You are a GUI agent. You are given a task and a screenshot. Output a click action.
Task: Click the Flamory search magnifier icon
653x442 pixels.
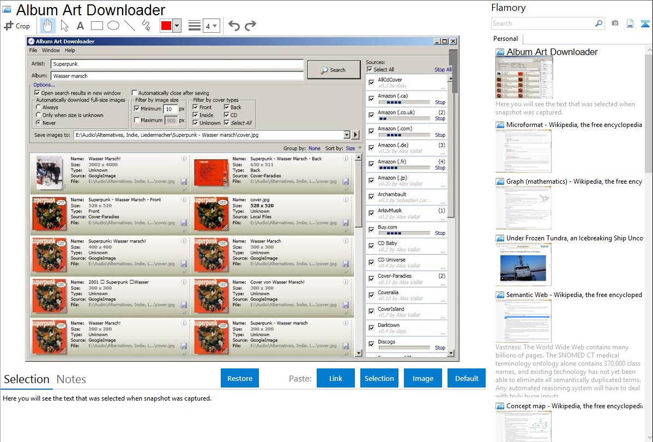click(598, 23)
